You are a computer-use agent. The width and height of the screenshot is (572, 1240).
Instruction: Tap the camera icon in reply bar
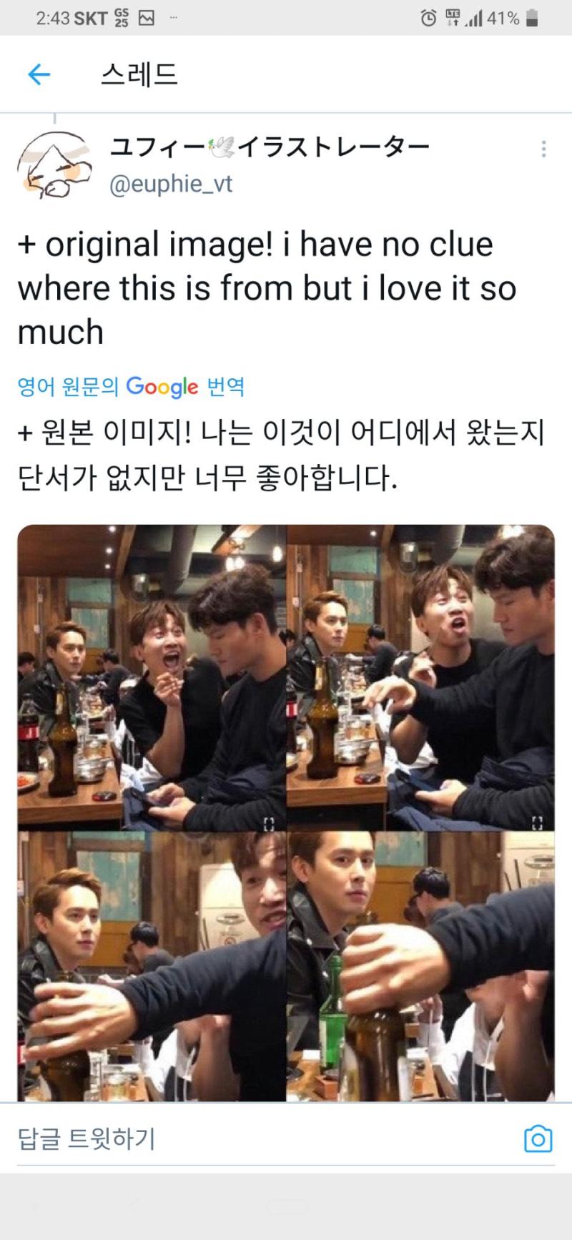[x=538, y=1138]
